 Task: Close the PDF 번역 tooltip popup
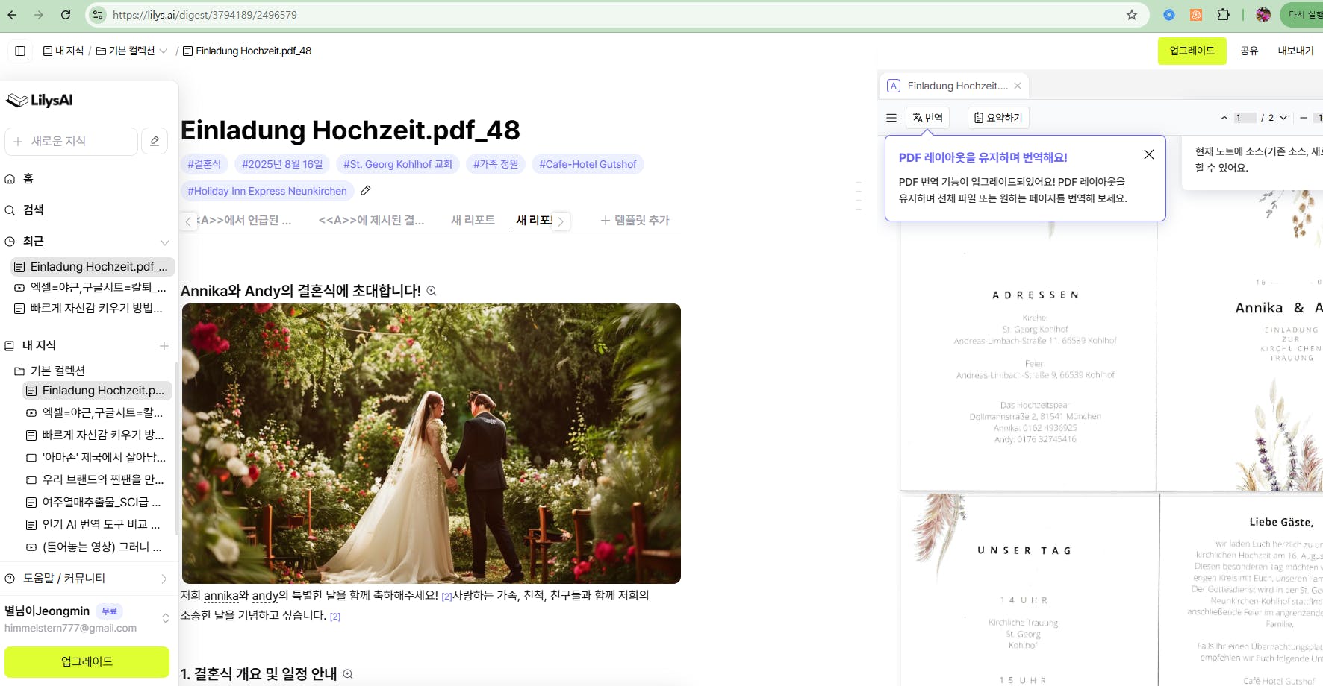1149,154
